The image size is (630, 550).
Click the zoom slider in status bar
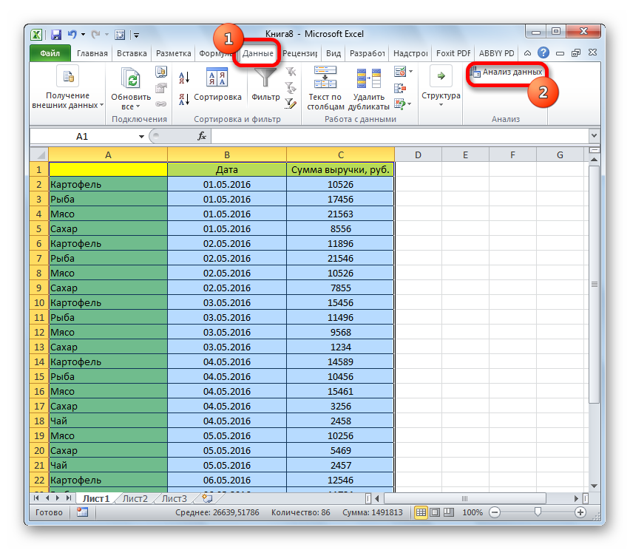(x=538, y=512)
